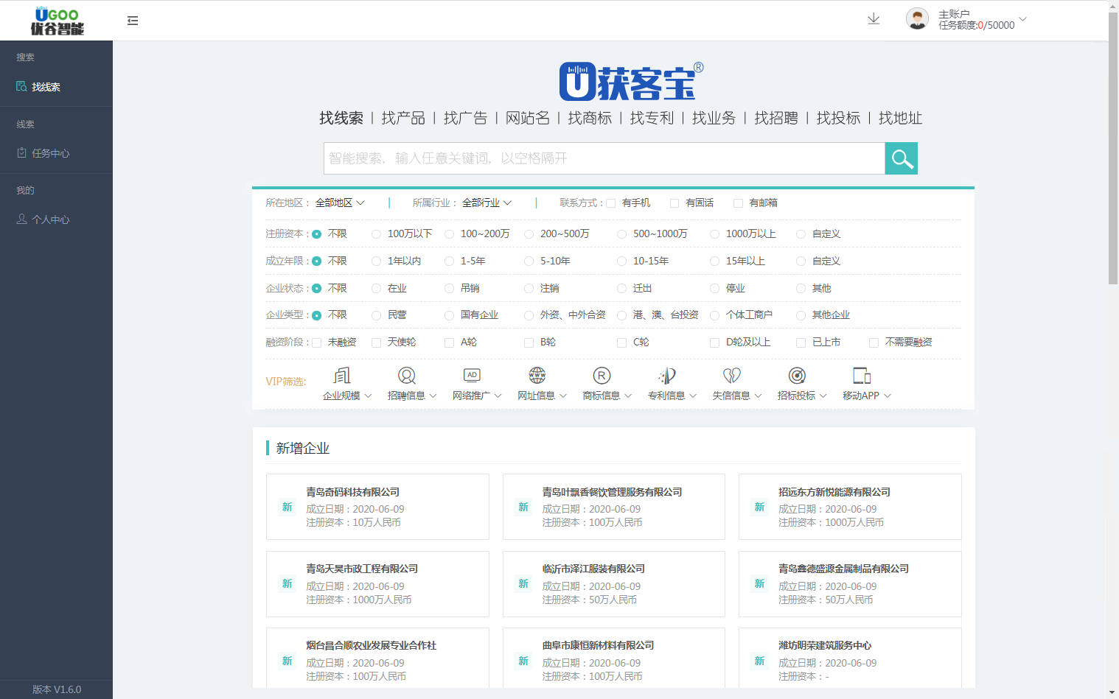Click the 企业规模 building icon
Image resolution: width=1119 pixels, height=699 pixels.
coord(342,376)
